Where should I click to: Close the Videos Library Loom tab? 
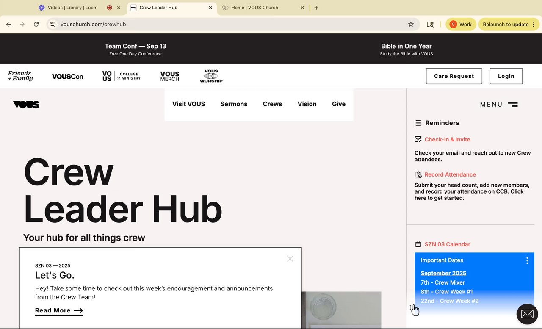point(119,8)
